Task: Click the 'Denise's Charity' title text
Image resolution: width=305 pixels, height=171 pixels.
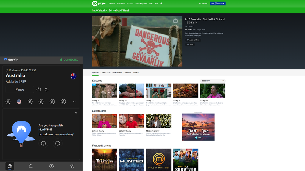Action: (98, 131)
